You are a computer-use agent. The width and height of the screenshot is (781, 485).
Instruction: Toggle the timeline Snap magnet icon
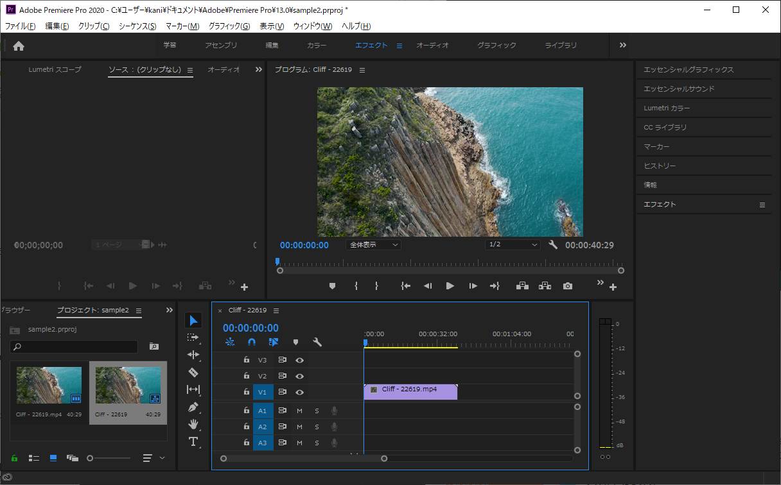[x=252, y=343]
